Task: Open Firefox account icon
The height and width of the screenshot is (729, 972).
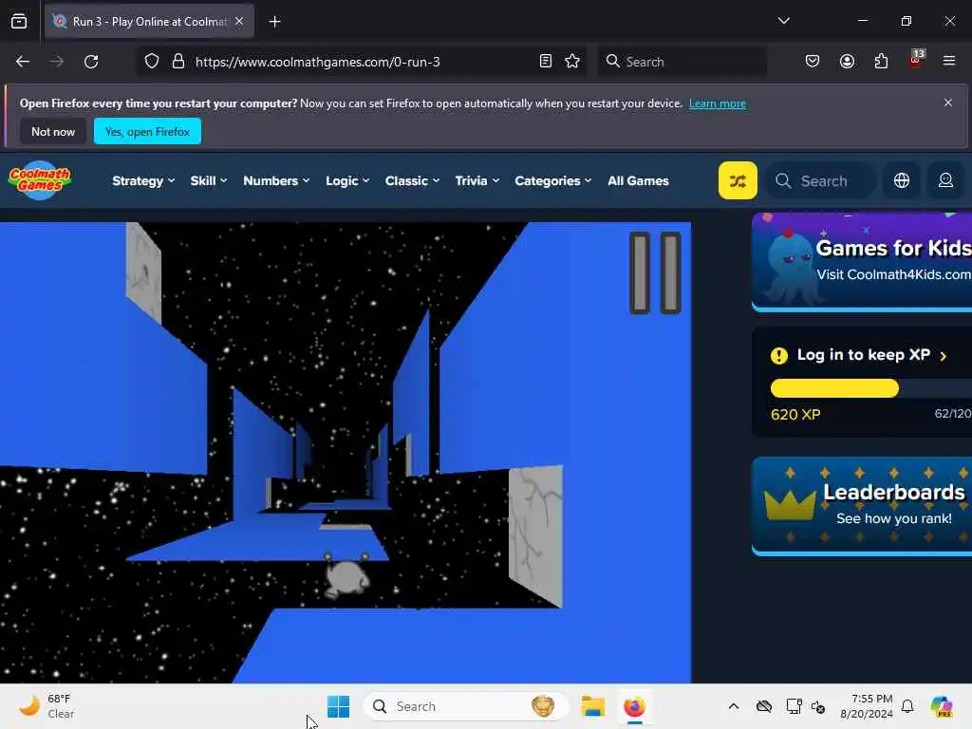Action: click(847, 62)
